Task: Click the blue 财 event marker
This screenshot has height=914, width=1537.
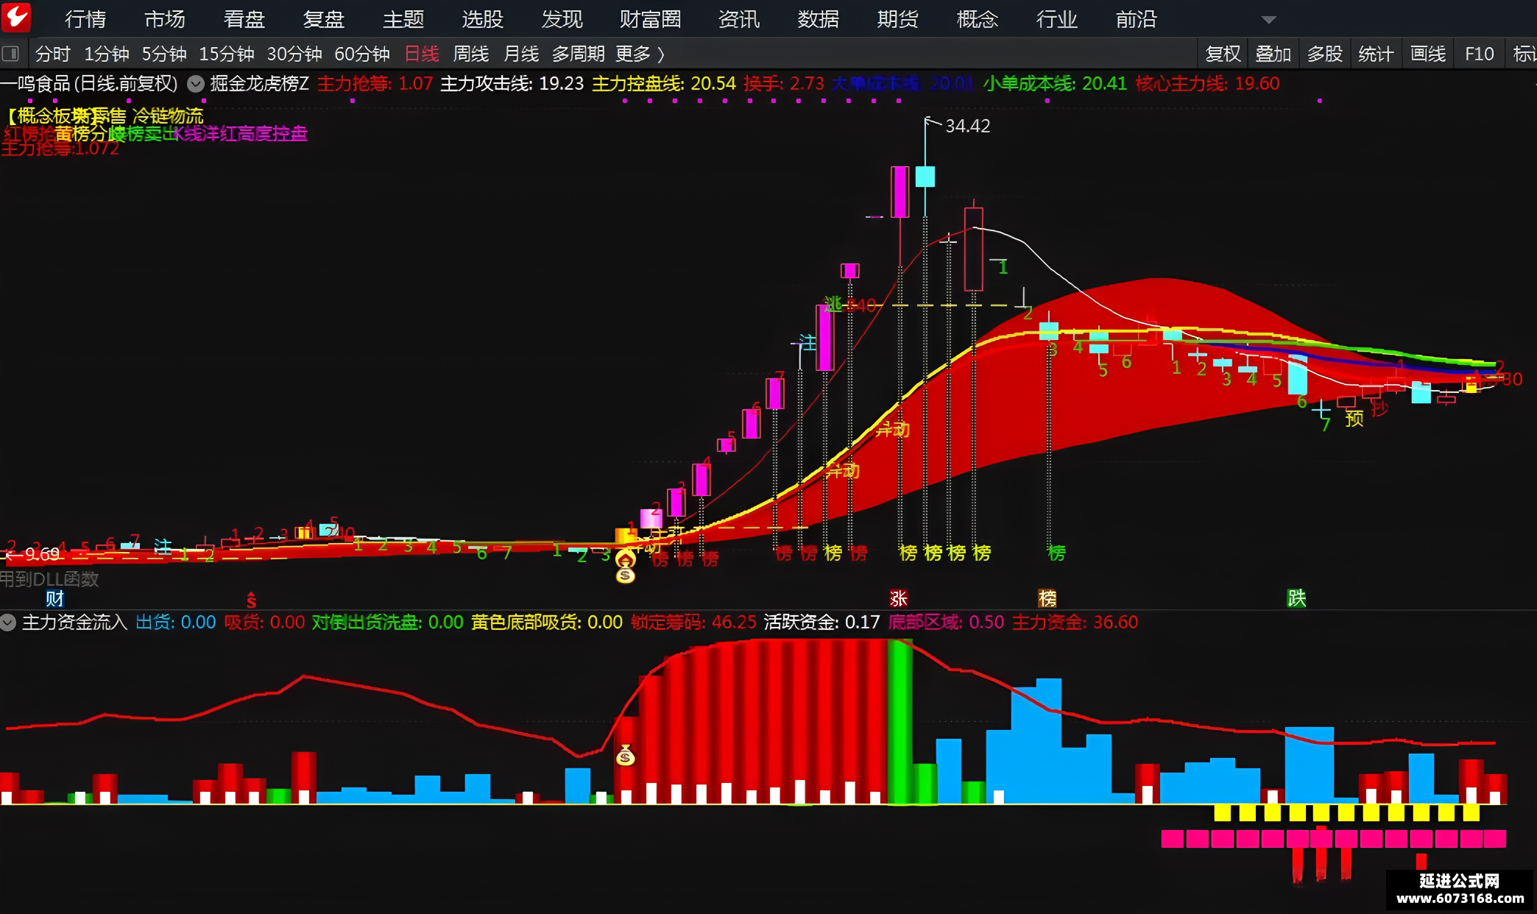Action: click(55, 598)
